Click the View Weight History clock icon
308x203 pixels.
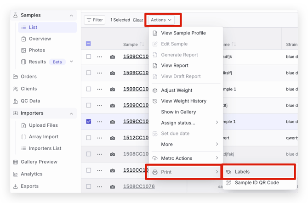[155, 101]
